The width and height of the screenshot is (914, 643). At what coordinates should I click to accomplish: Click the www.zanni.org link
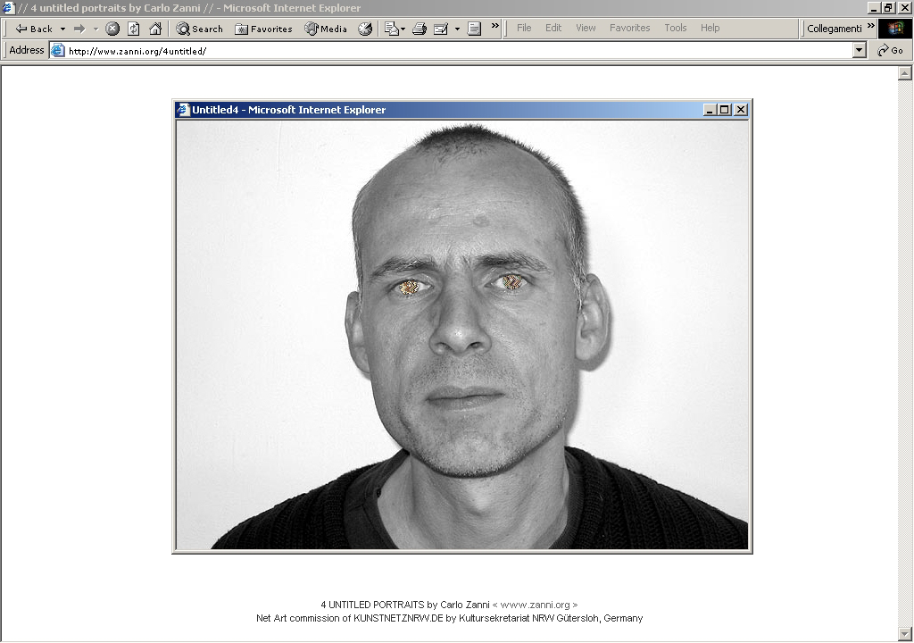(536, 605)
